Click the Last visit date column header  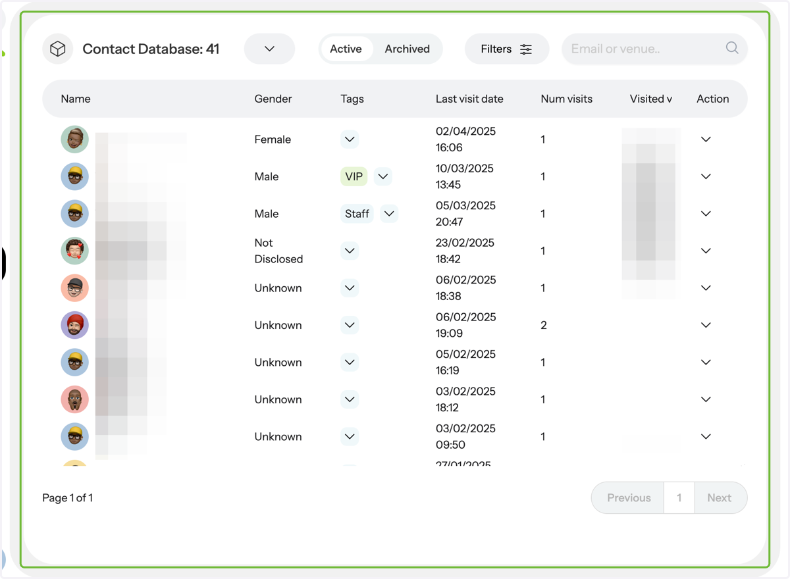click(469, 99)
